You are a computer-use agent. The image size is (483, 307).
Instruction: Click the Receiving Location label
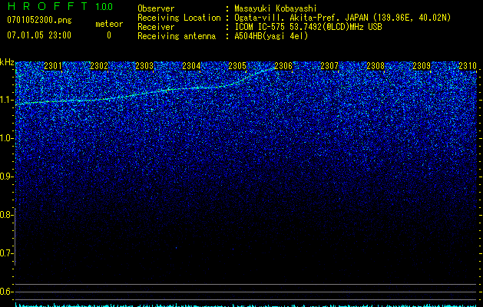point(179,18)
